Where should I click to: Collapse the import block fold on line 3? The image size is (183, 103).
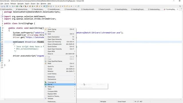tap(3, 17)
